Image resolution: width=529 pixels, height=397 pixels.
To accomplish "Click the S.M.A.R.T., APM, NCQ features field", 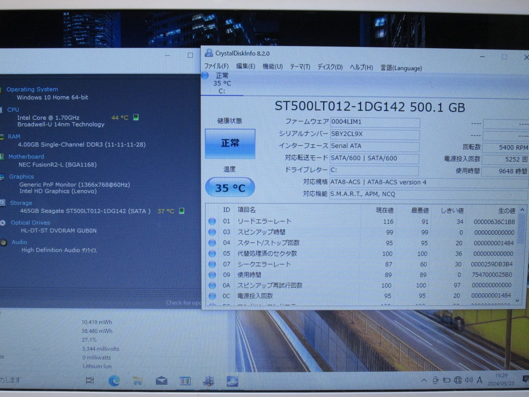I will coord(429,194).
